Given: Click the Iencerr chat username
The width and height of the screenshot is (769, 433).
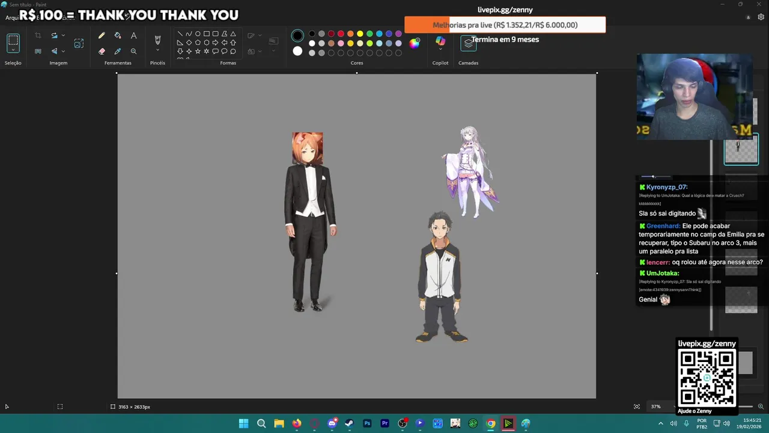Looking at the screenshot, I should tap(658, 262).
